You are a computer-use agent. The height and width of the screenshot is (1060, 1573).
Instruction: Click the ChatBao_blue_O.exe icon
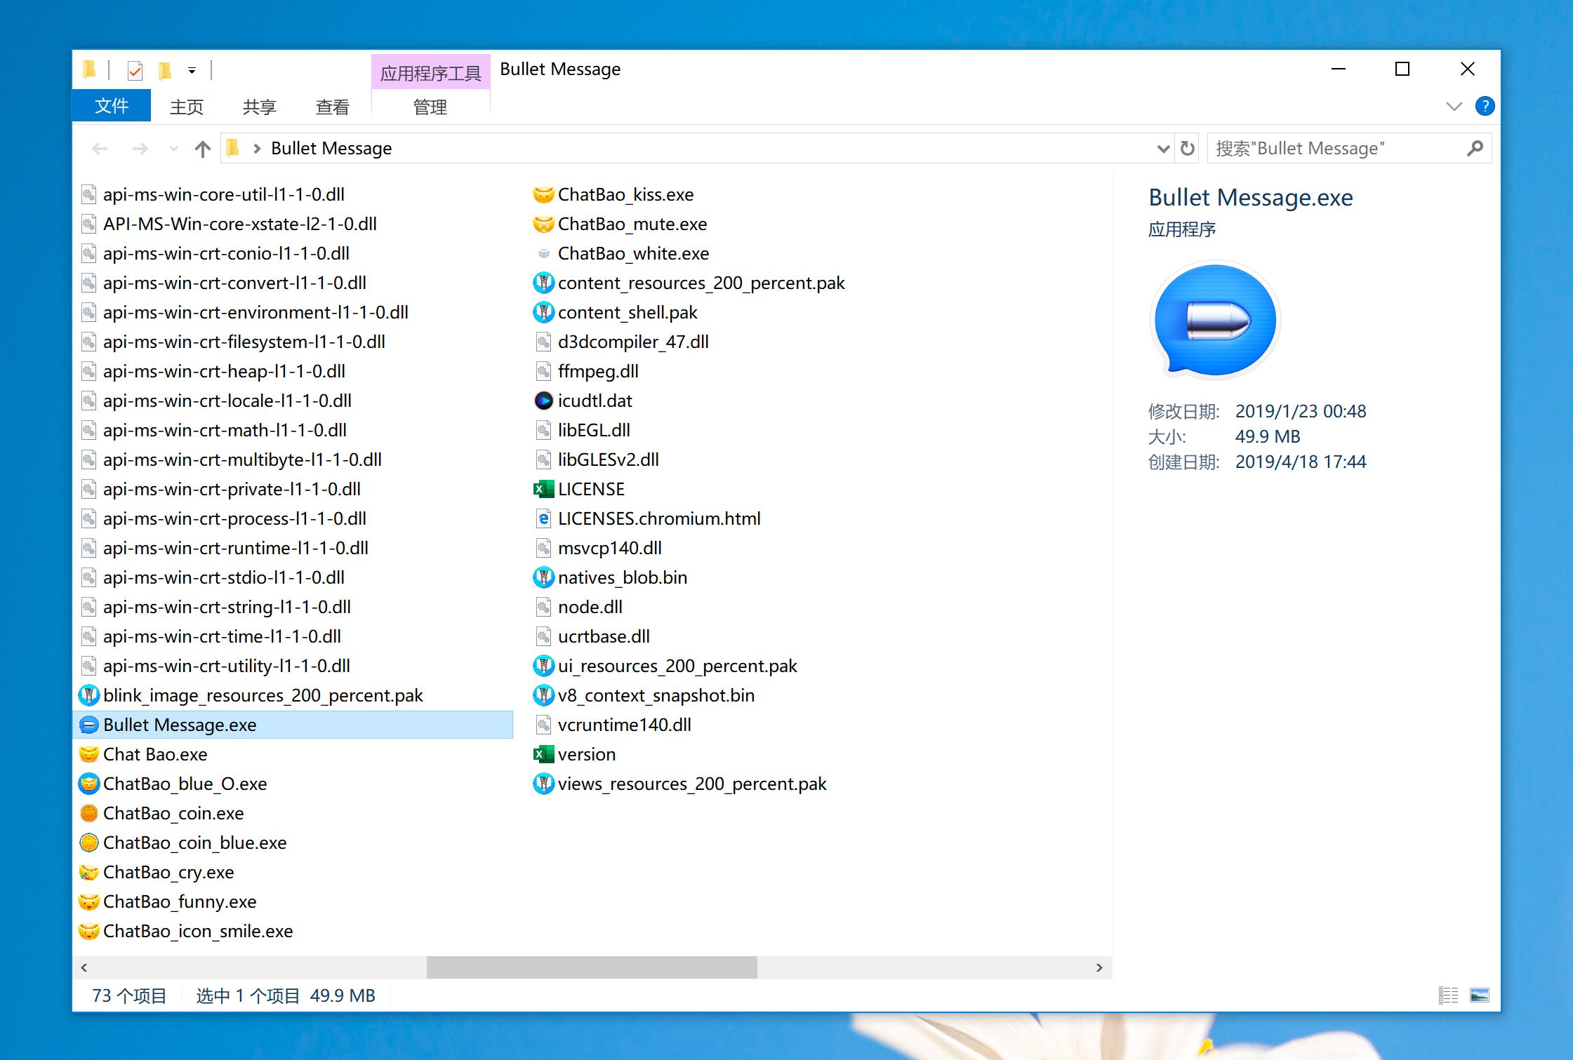point(89,784)
